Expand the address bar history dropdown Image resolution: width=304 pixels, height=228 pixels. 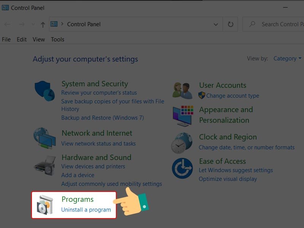tap(215, 24)
